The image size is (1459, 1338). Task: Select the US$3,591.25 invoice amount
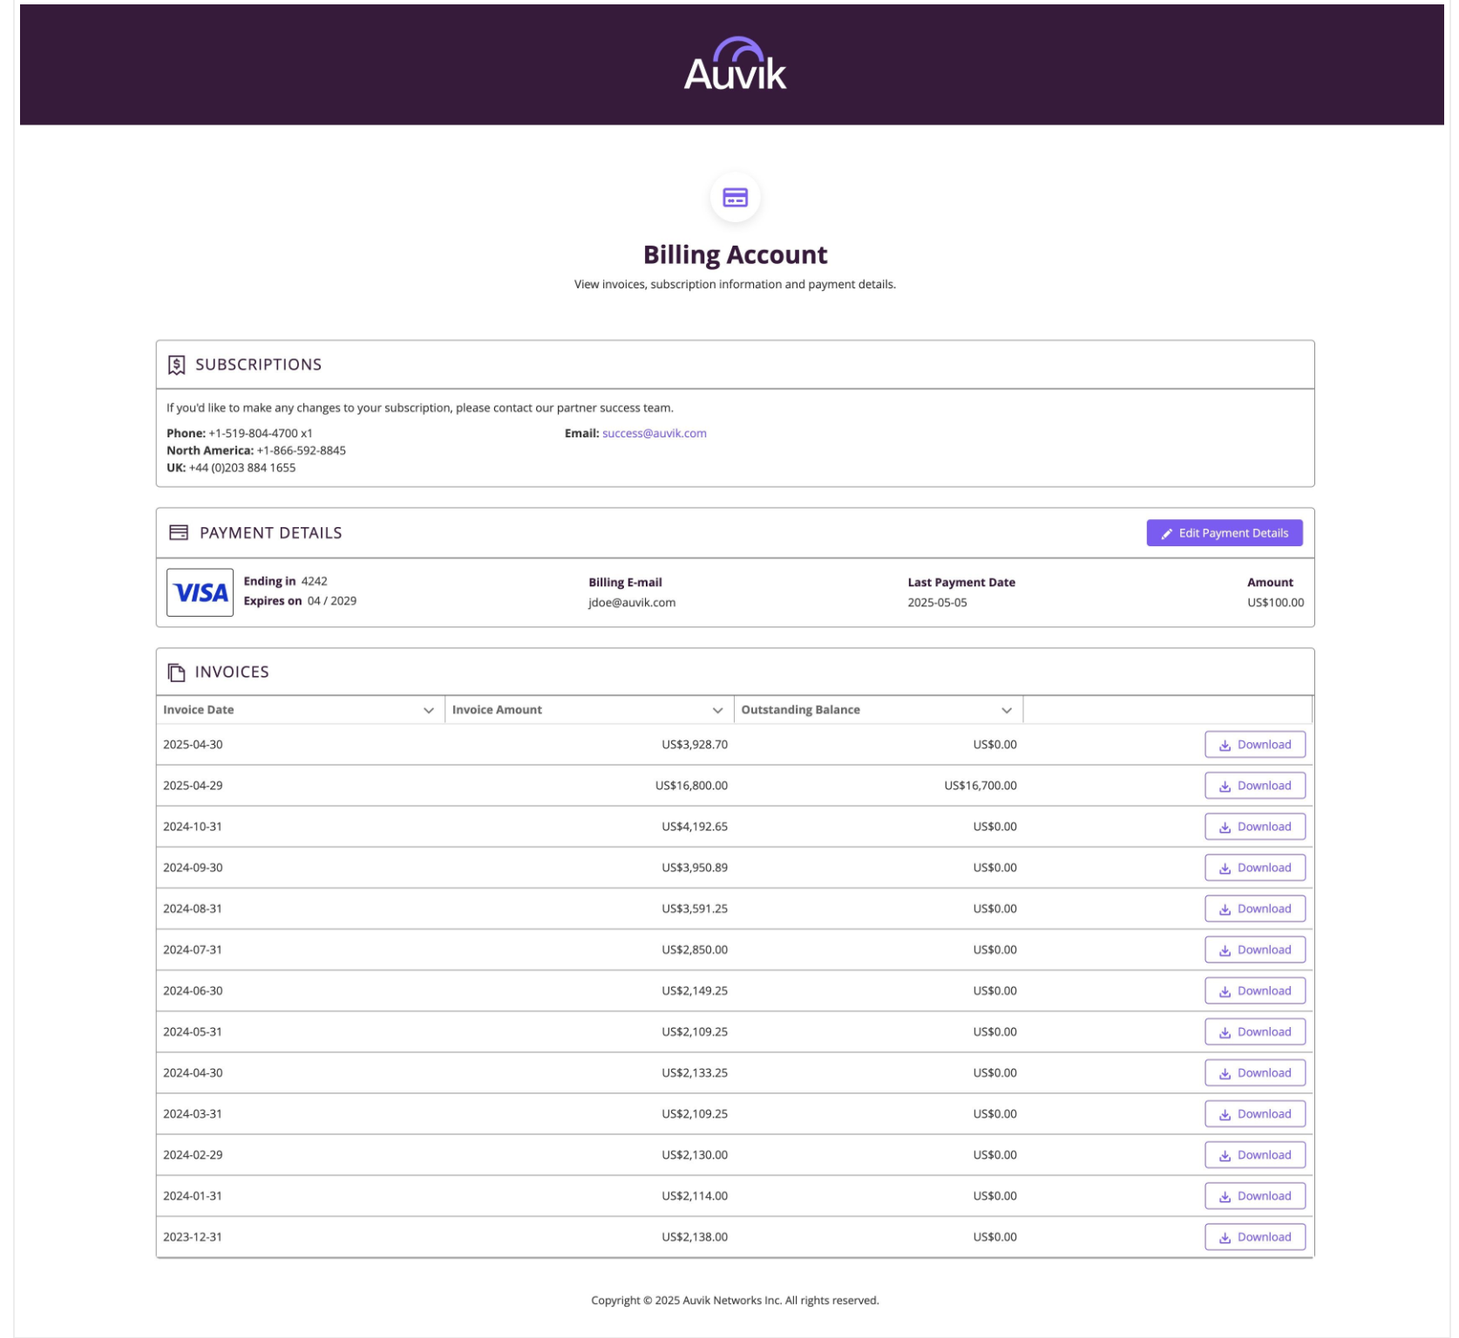pyautogui.click(x=695, y=909)
